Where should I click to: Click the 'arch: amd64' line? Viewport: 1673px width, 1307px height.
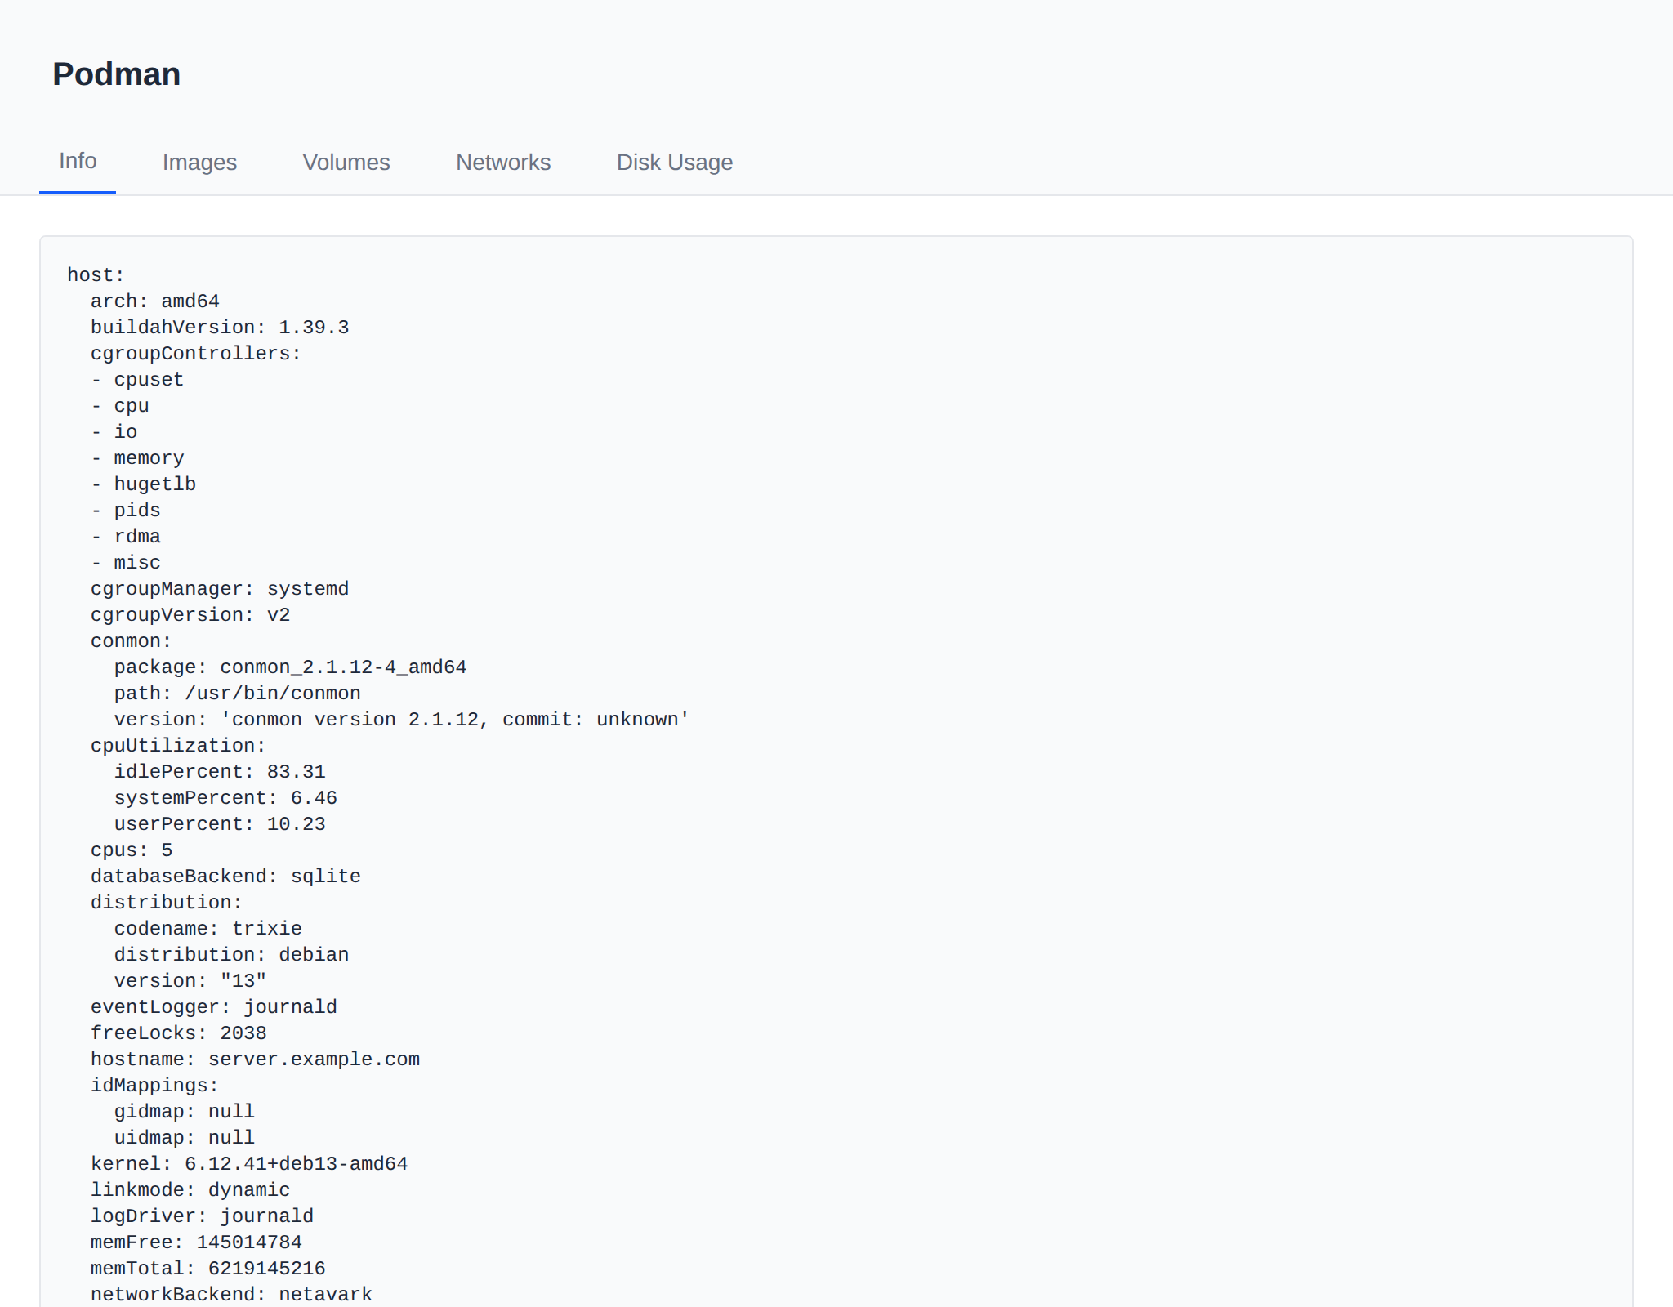pyautogui.click(x=155, y=301)
